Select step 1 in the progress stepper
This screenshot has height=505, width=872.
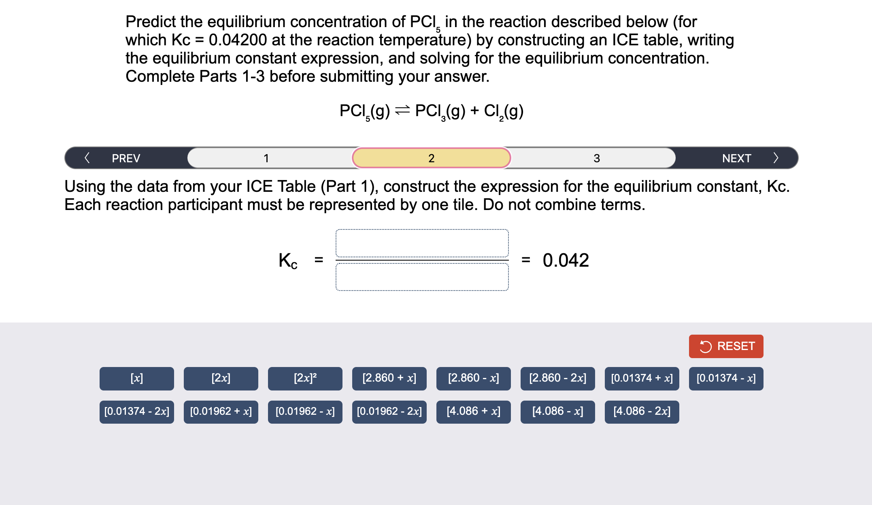266,158
